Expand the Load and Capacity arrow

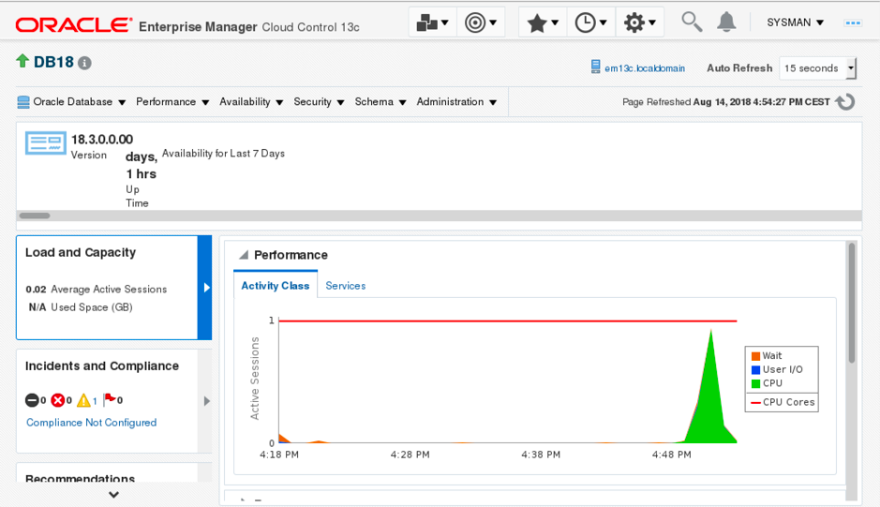[x=206, y=288]
